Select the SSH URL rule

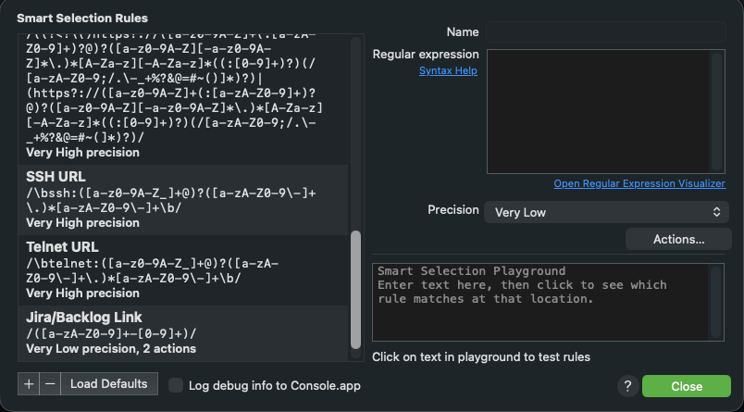(x=183, y=200)
